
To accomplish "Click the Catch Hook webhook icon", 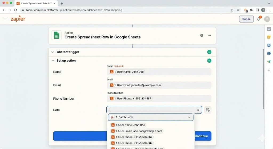I will [x=112, y=117].
